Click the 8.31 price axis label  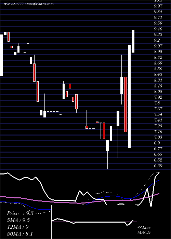(x=158, y=80)
